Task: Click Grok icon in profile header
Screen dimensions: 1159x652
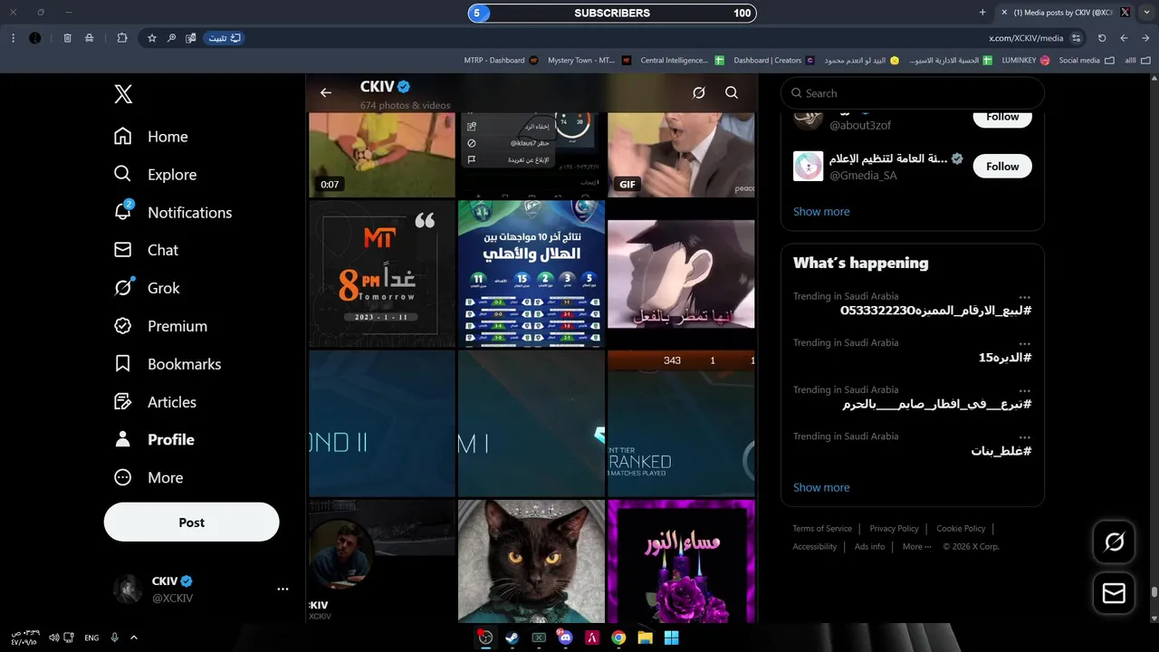Action: pyautogui.click(x=699, y=92)
